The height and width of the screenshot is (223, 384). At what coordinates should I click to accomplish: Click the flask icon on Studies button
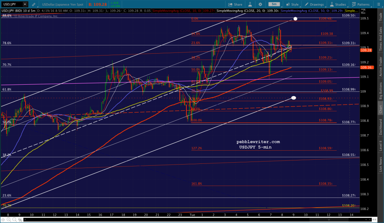(x=332, y=4)
